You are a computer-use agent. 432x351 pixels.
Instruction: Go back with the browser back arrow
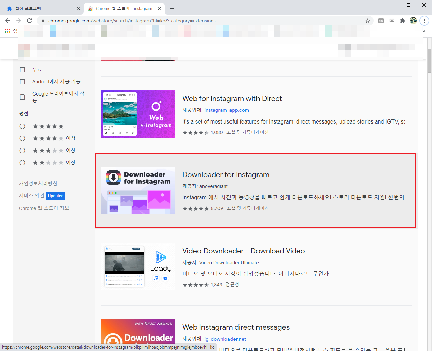(x=8, y=21)
